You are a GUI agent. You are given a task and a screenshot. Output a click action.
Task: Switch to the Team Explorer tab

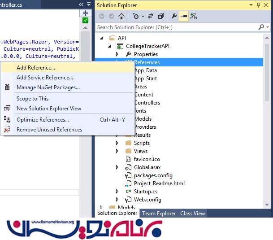pos(159,214)
